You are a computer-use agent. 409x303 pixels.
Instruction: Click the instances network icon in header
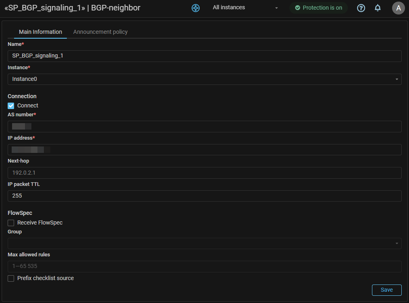pyautogui.click(x=196, y=8)
